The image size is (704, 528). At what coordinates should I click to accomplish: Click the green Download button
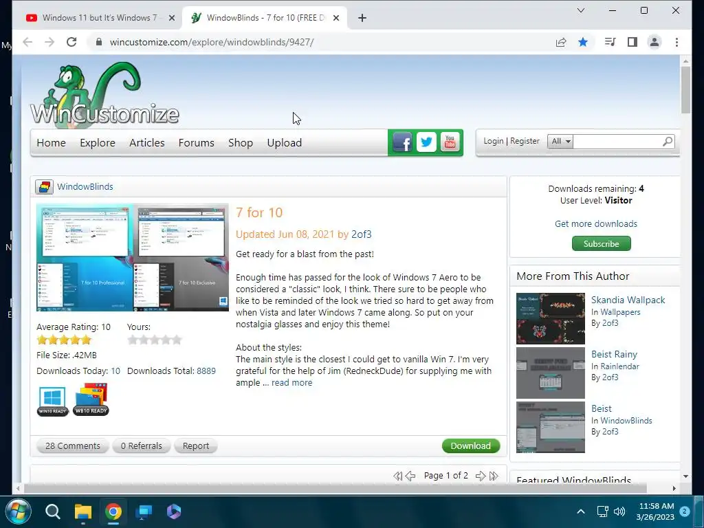[x=470, y=445]
